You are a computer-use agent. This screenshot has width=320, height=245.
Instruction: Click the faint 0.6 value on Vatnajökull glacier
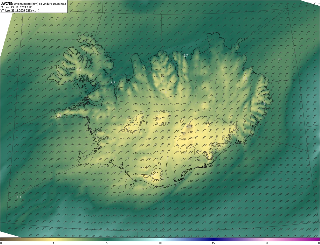click(189, 127)
